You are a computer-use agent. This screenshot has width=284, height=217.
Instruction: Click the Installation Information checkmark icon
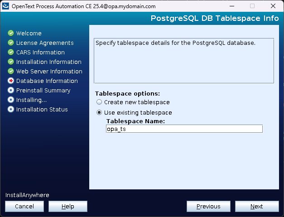coord(11,62)
